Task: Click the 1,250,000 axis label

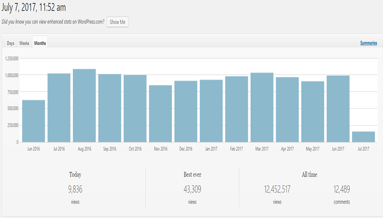Action: pyautogui.click(x=12, y=59)
